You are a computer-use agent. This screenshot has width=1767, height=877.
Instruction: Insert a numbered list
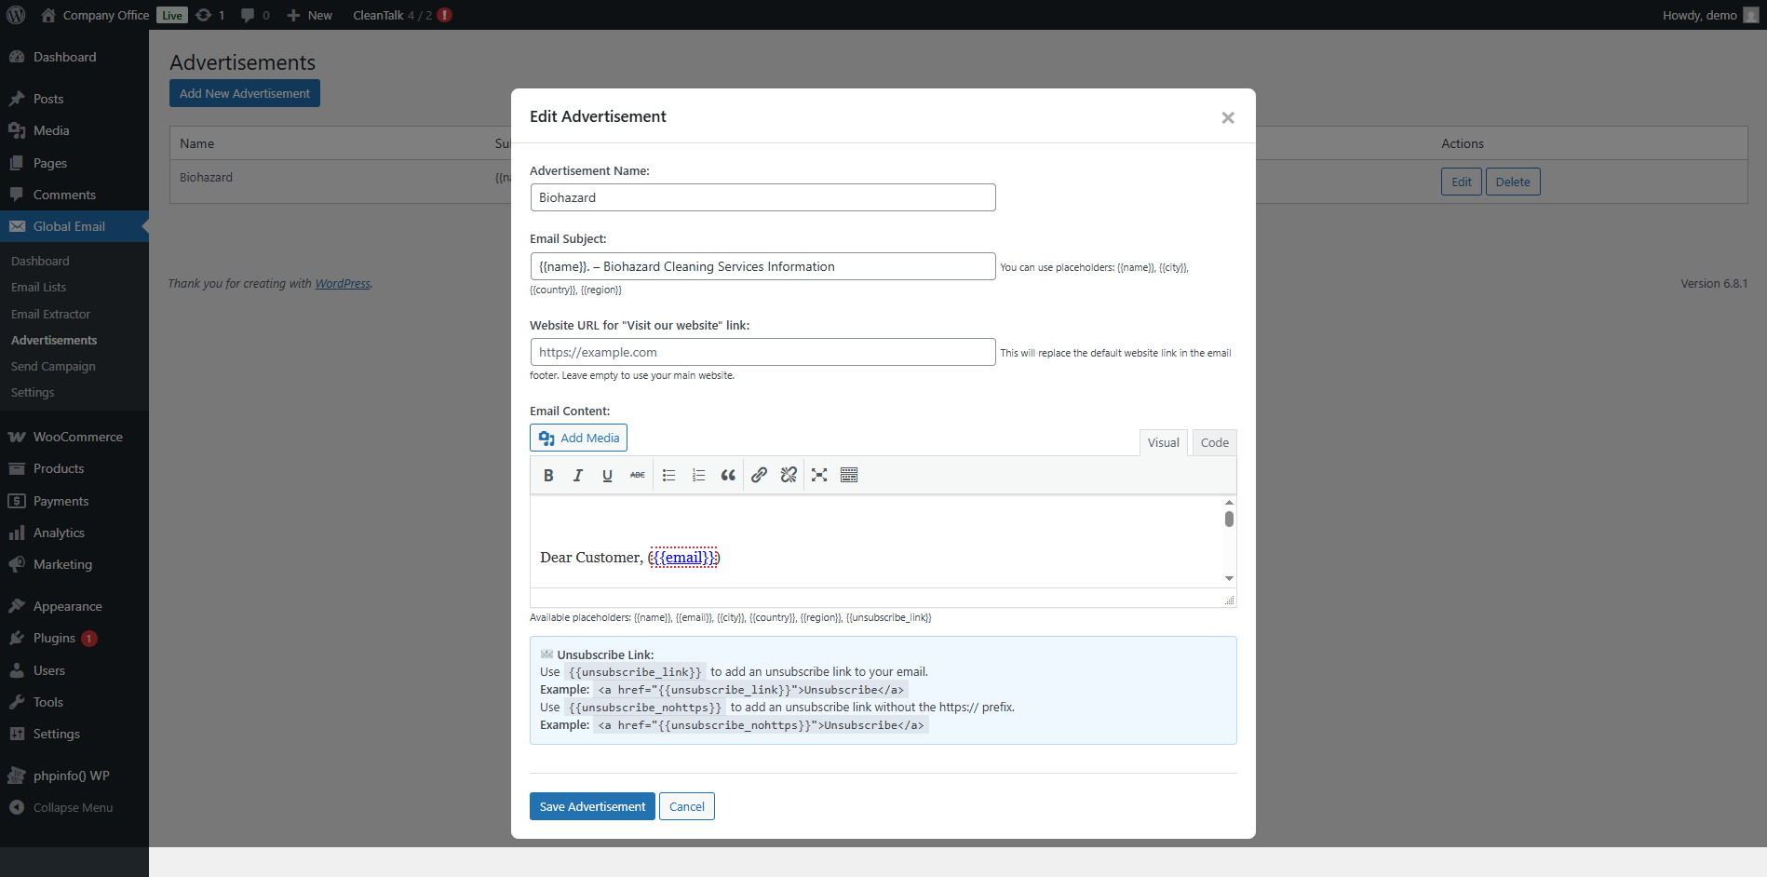tap(698, 475)
